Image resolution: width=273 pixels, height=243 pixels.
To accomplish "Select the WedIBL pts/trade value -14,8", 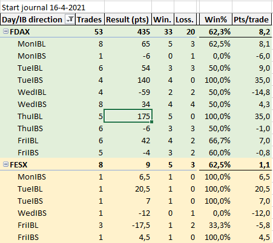I will pyautogui.click(x=261, y=92).
